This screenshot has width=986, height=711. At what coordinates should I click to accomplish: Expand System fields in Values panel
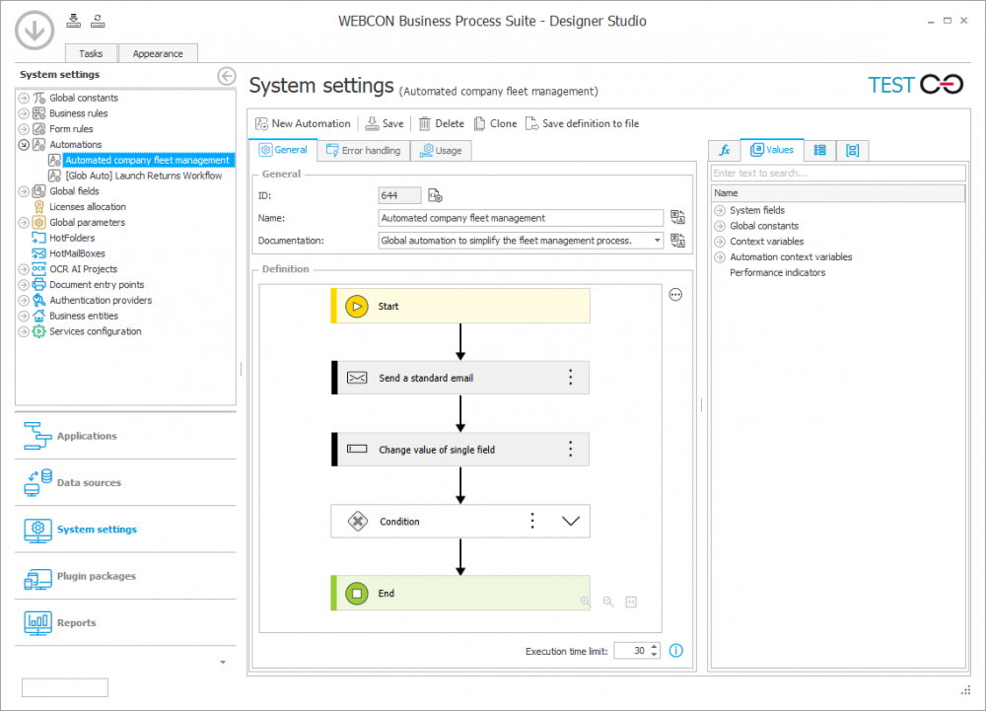[x=720, y=211]
